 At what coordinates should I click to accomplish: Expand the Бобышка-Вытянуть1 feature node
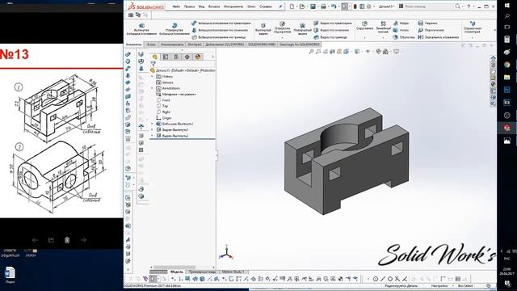pyautogui.click(x=152, y=124)
